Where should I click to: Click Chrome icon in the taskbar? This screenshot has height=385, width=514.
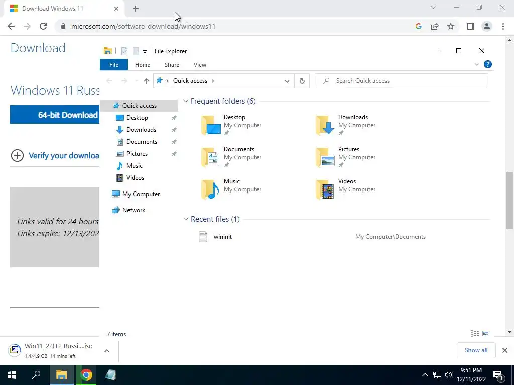click(86, 375)
